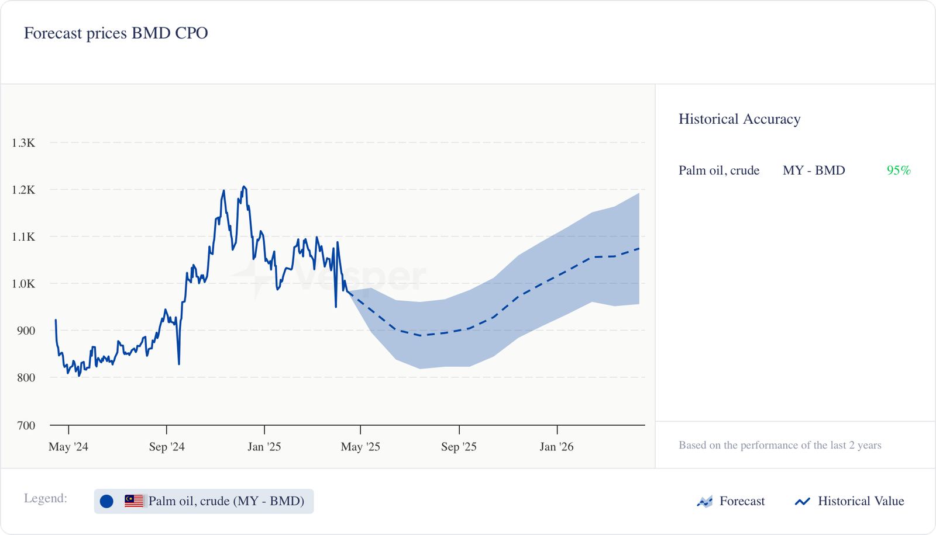
Task: Click the Forecast prices BMD CPO title
Action: [x=116, y=33]
